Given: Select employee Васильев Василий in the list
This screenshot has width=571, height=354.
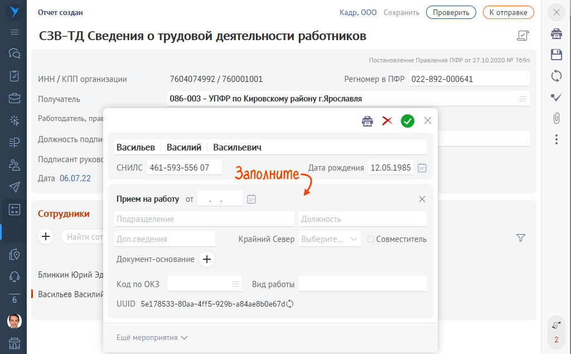Looking at the screenshot, I should [x=70, y=294].
